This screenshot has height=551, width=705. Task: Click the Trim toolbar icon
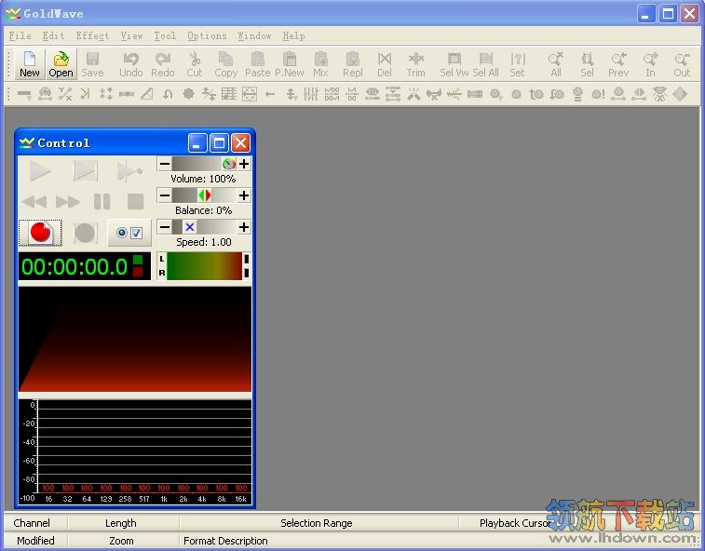point(415,64)
